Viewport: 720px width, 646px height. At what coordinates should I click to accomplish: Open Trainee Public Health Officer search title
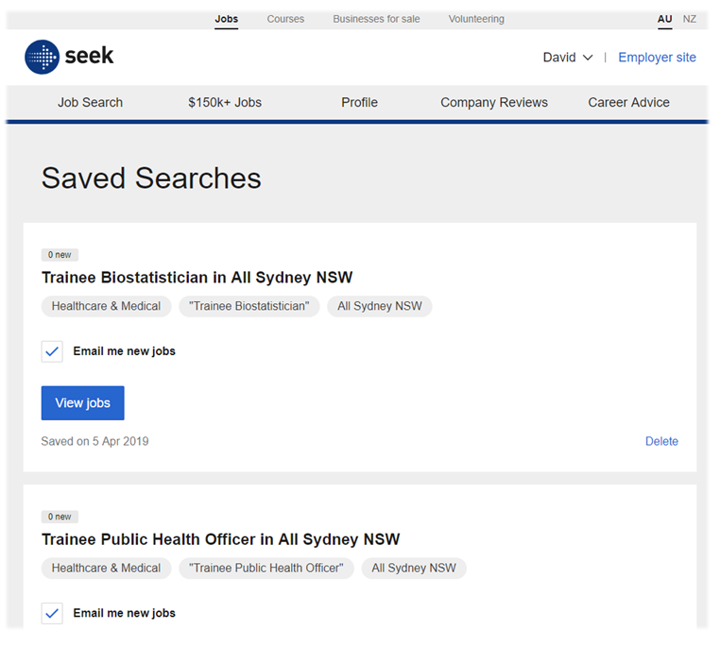[220, 539]
